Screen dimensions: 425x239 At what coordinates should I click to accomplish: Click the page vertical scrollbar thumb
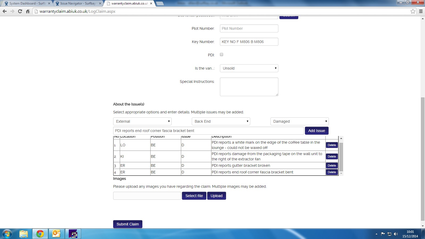point(423,159)
